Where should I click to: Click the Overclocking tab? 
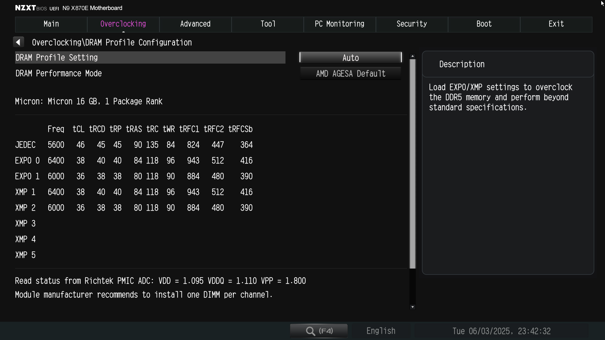pyautogui.click(x=123, y=24)
